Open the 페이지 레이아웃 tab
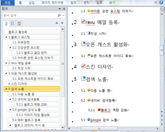This screenshot has width=165, height=132. click(52, 3)
